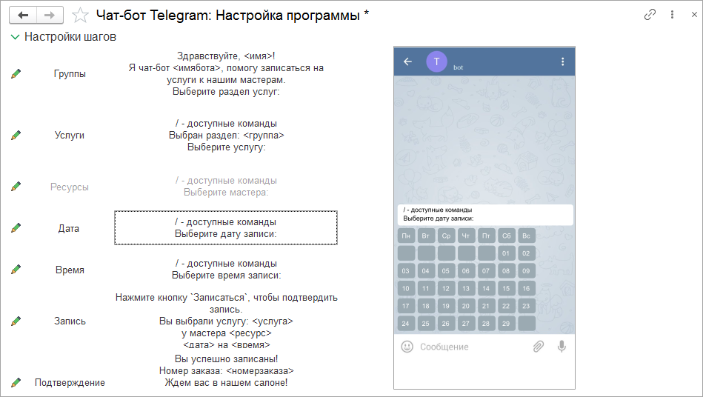This screenshot has width=703, height=397.
Task: Open the Telegram preview three-dot menu
Action: click(x=563, y=61)
